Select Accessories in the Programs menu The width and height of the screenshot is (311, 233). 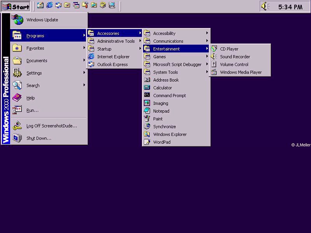114,33
